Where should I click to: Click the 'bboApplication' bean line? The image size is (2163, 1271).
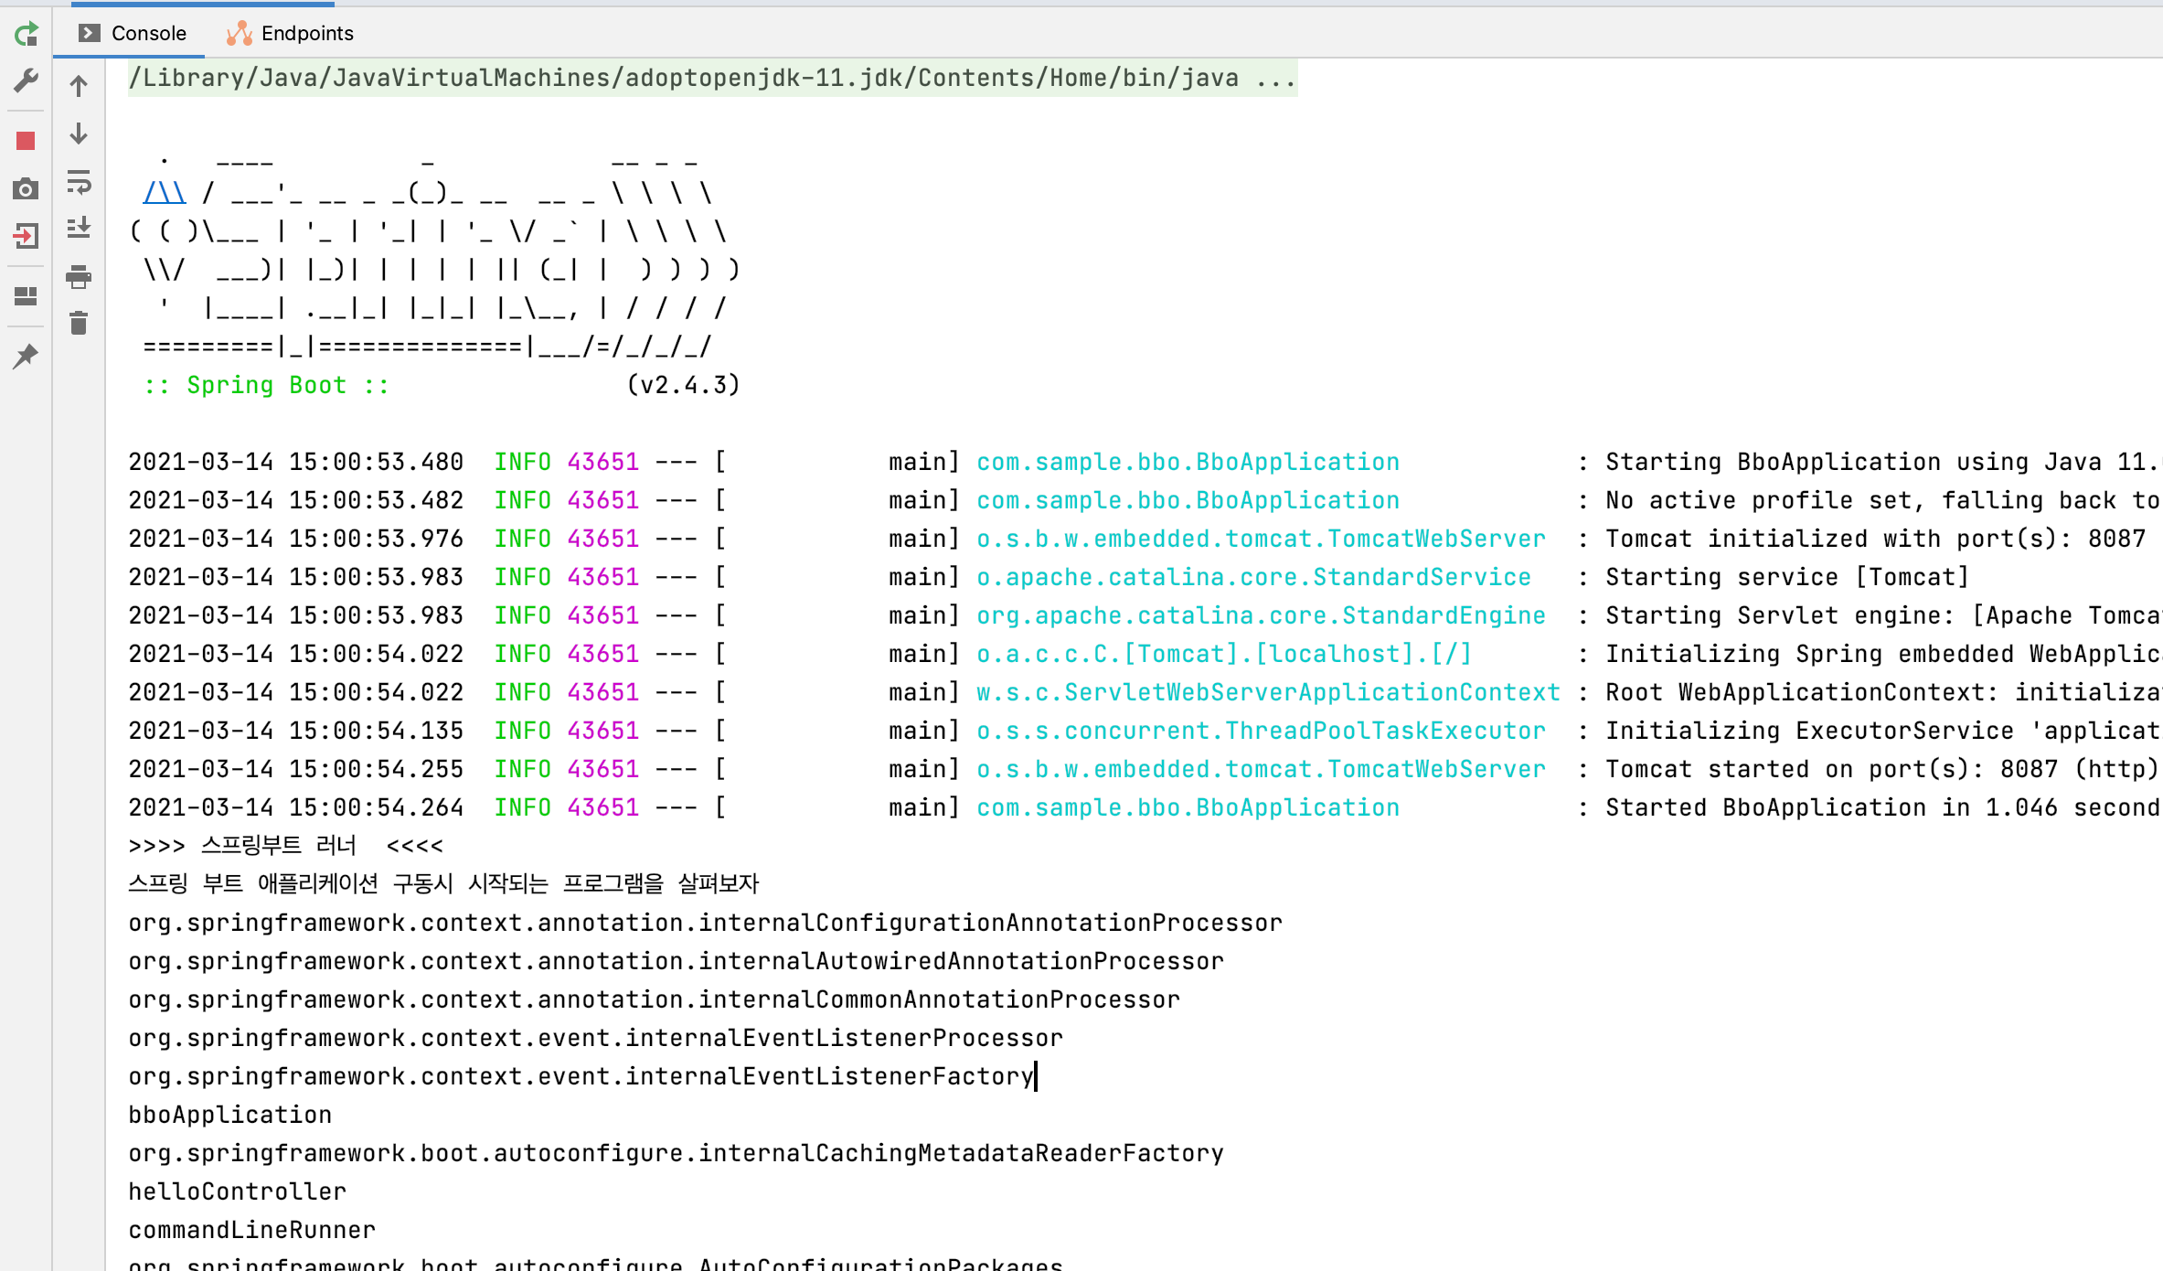(x=230, y=1115)
